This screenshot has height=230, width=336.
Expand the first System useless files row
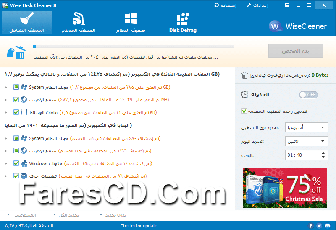click(6, 87)
